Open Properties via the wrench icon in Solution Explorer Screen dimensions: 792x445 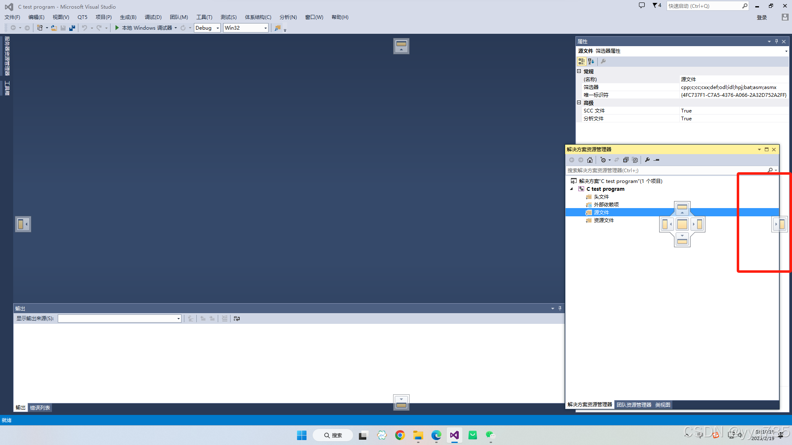point(648,160)
